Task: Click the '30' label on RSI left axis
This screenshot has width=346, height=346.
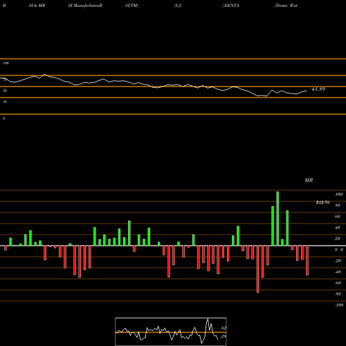Action: pos(5,102)
